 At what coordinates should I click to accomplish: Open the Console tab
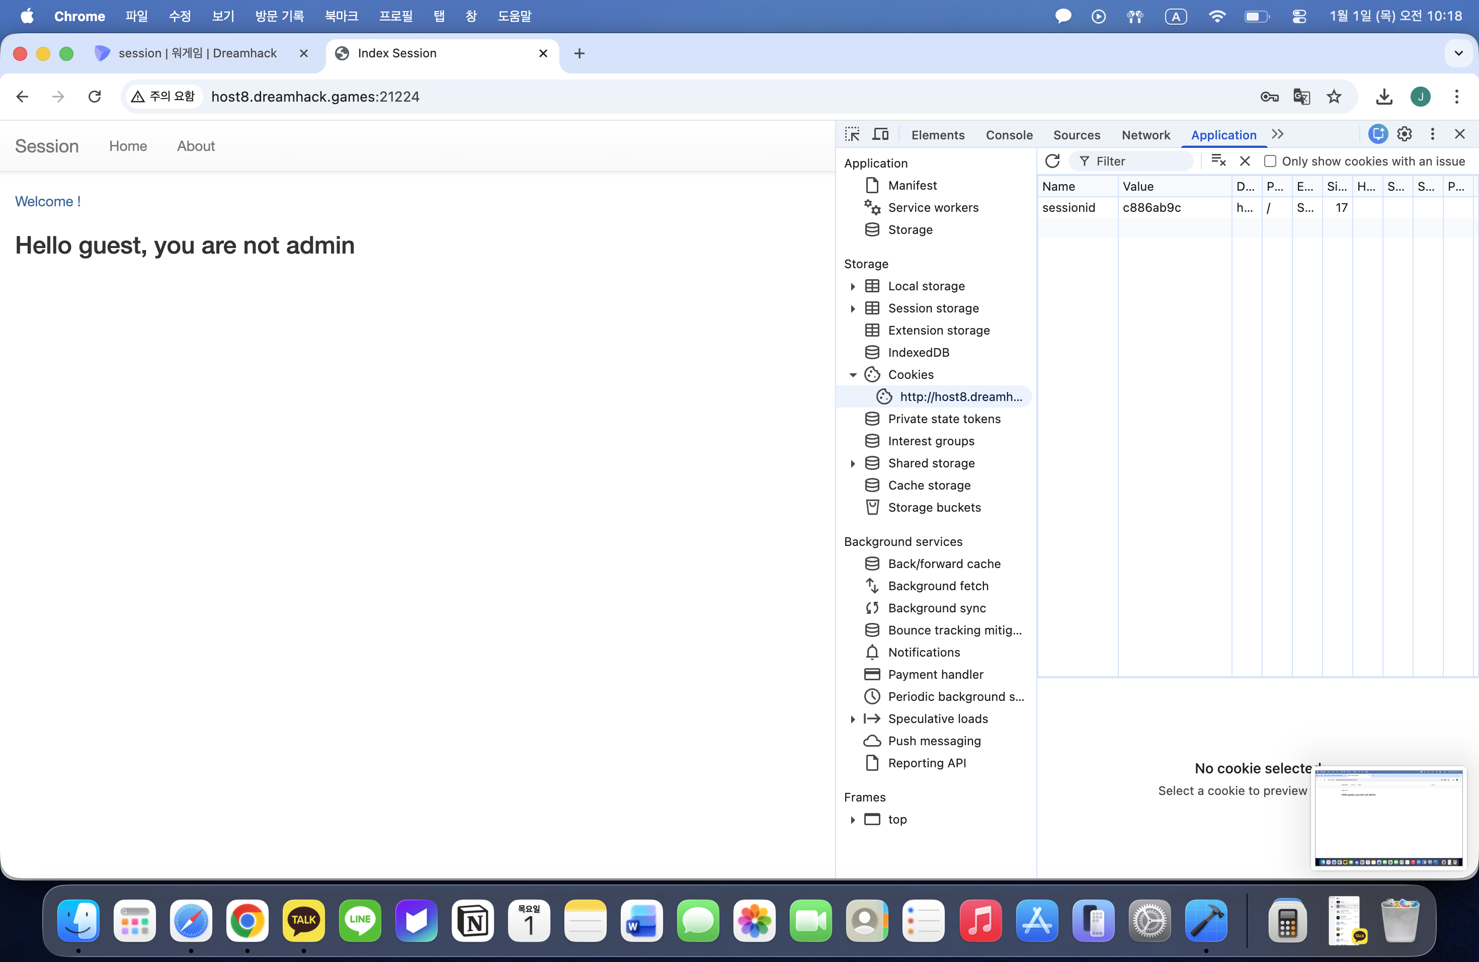(x=1009, y=135)
